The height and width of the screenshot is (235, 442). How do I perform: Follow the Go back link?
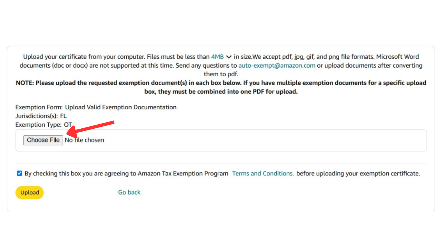[129, 192]
